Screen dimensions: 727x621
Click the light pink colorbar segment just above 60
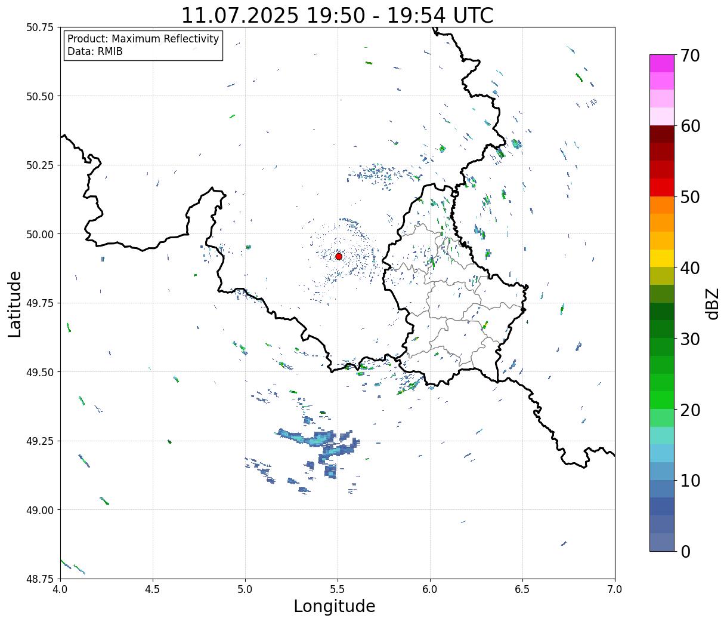tap(661, 116)
